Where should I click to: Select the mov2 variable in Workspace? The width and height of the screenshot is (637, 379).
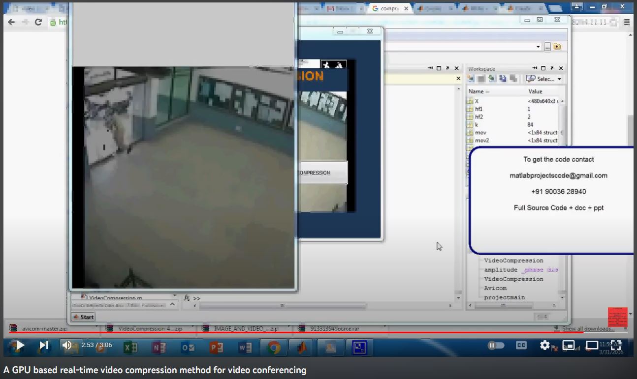pos(481,141)
